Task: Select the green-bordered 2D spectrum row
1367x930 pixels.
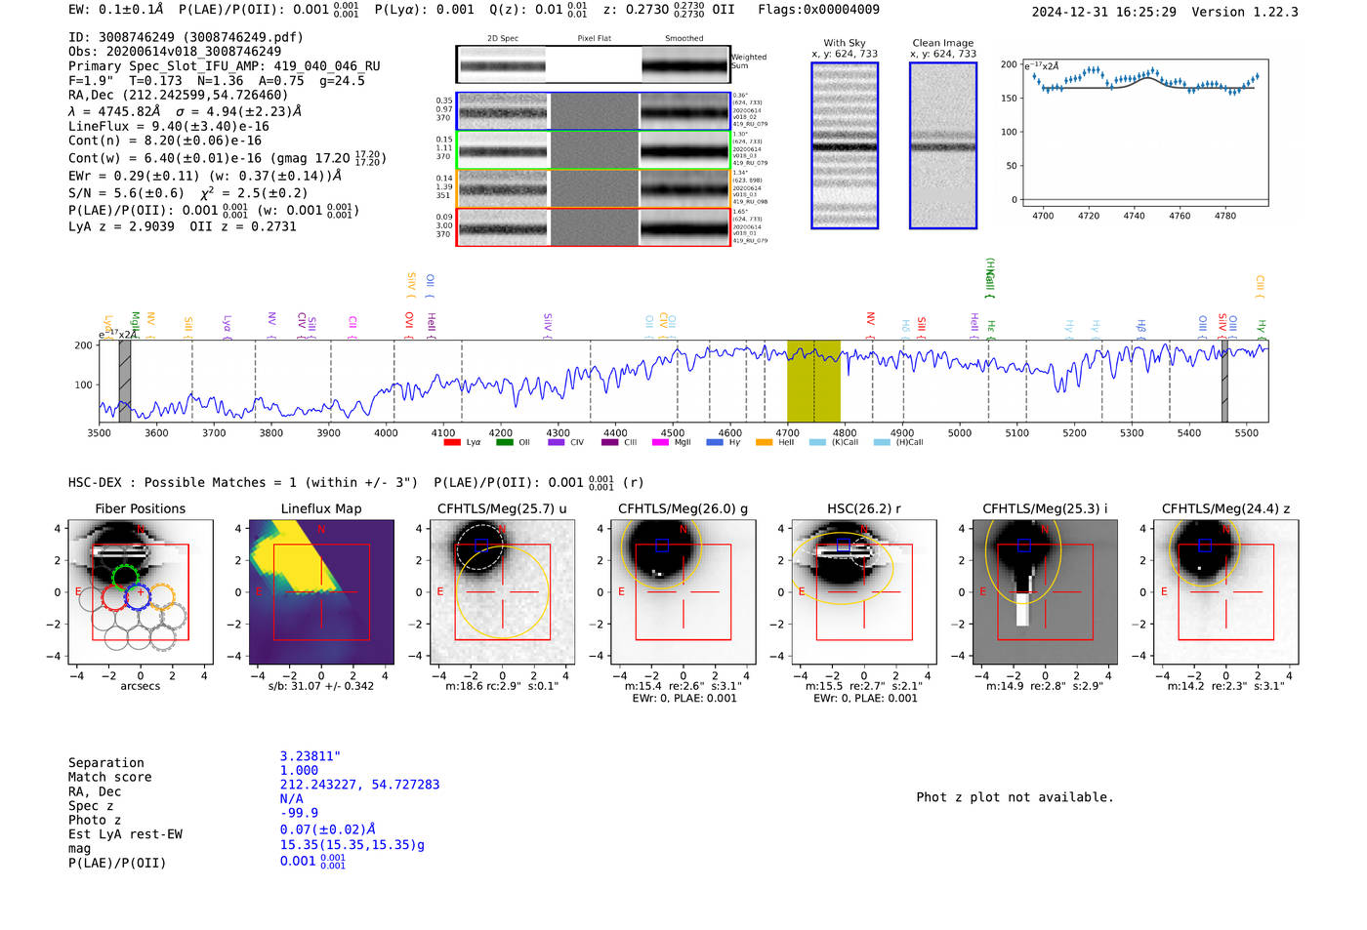Action: tap(593, 151)
